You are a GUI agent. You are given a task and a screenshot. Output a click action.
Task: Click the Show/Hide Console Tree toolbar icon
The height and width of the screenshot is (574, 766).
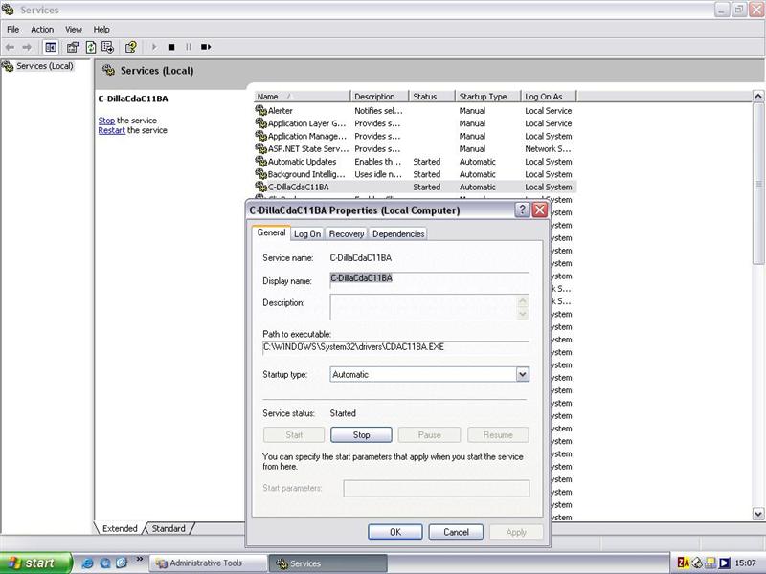tap(51, 47)
